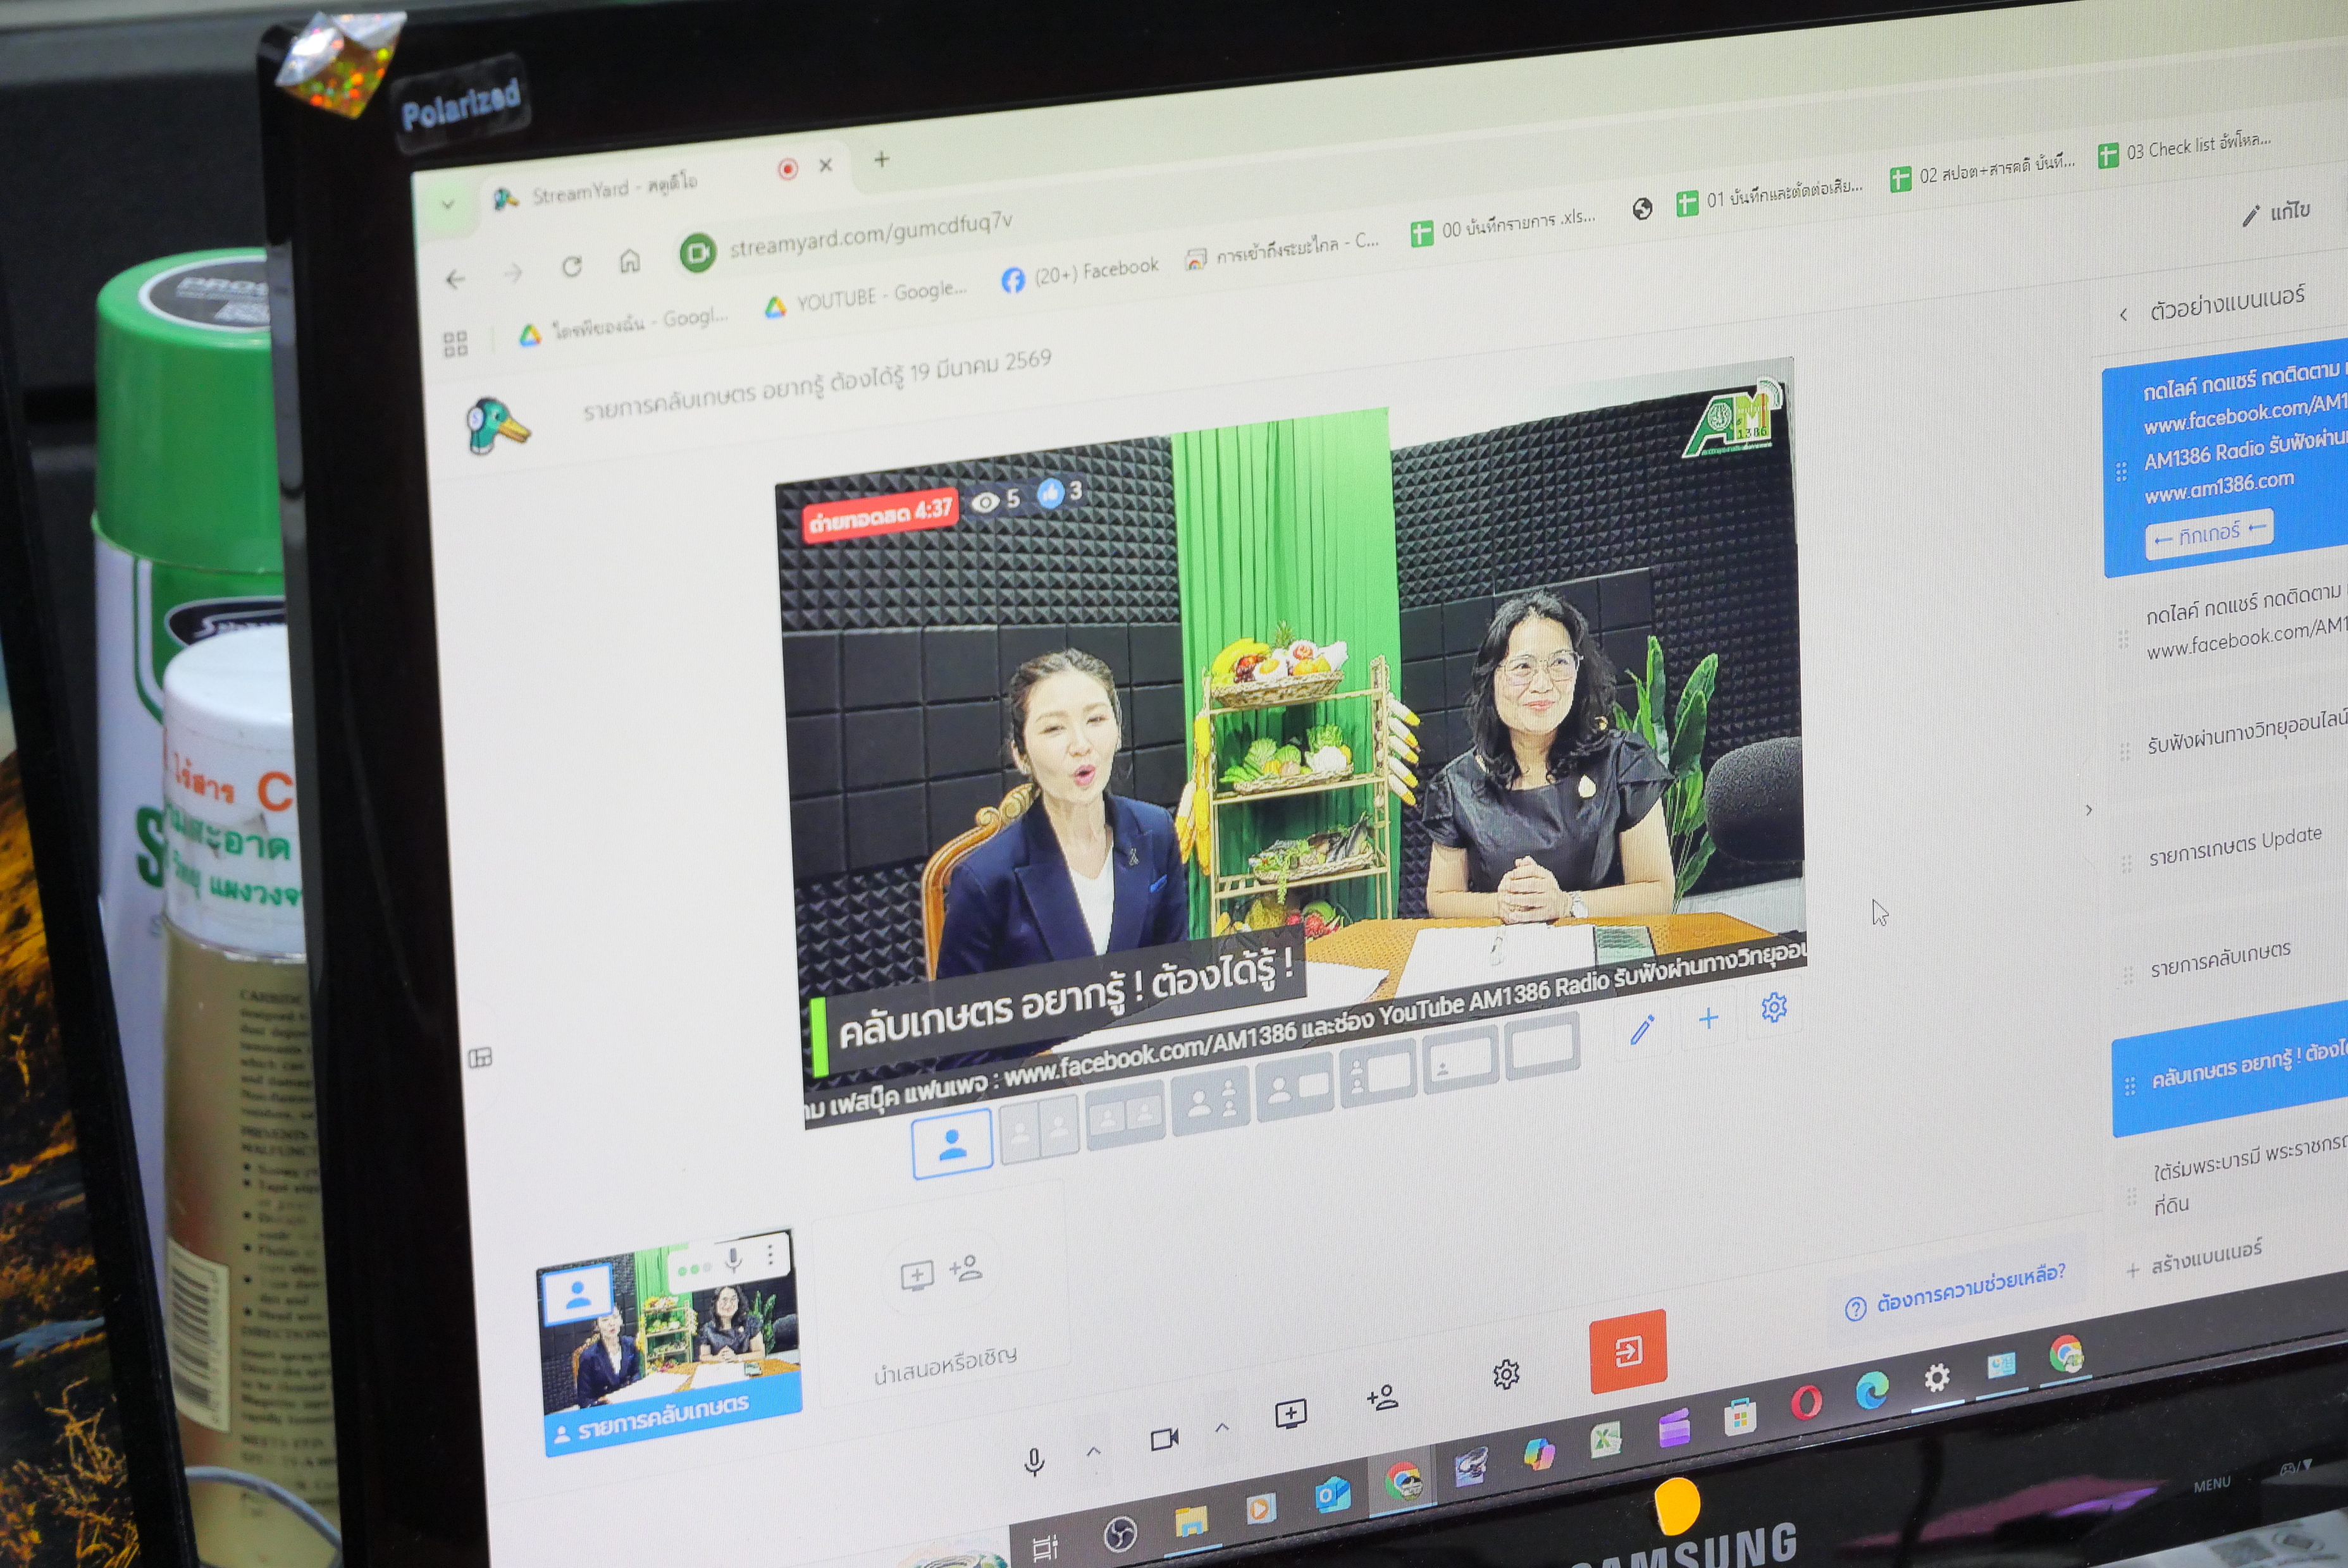The image size is (2348, 1568).
Task: Select the รายการเกษตร Update banner
Action: (2234, 846)
